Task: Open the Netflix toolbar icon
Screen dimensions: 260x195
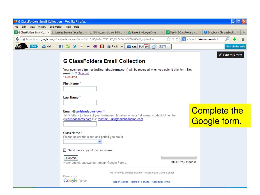Action: pos(102,47)
